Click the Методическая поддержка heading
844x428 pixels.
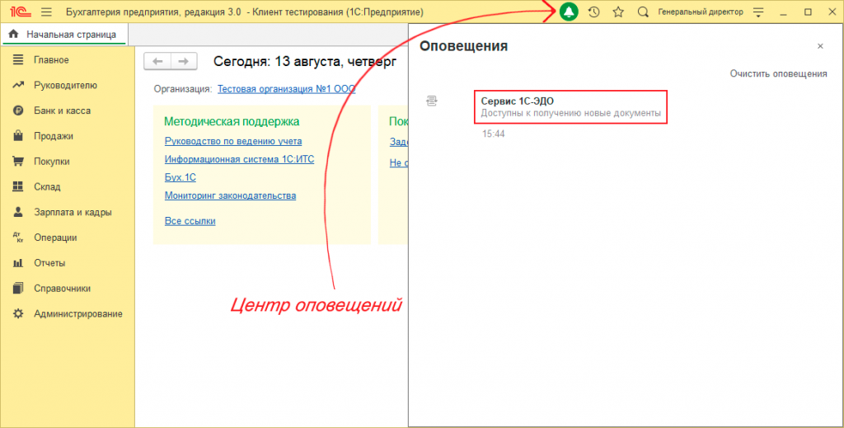[232, 122]
